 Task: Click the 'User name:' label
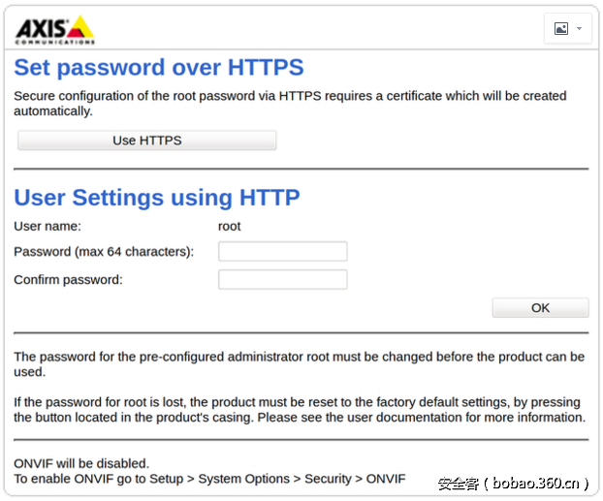coord(48,227)
